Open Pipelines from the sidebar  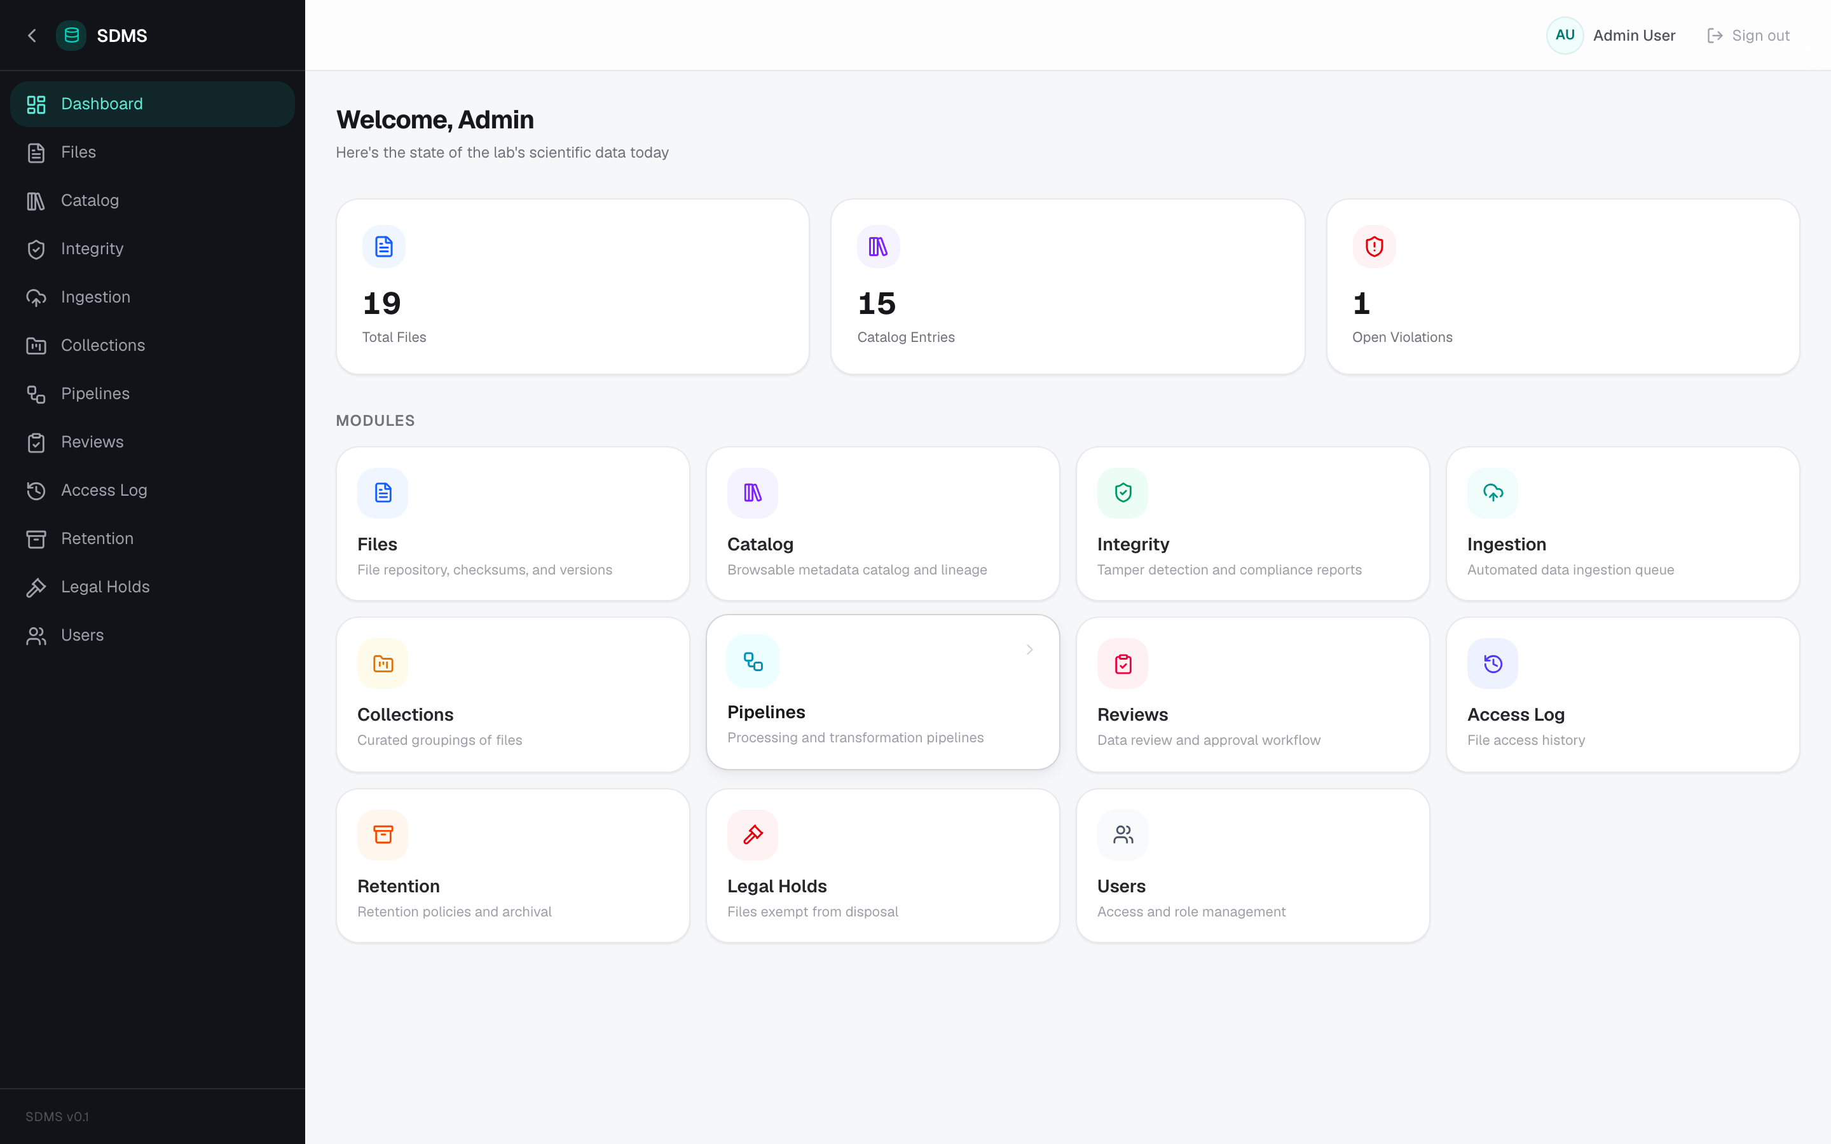[x=152, y=394]
